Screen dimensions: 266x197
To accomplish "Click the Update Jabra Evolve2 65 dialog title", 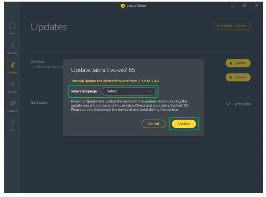I will coord(103,70).
